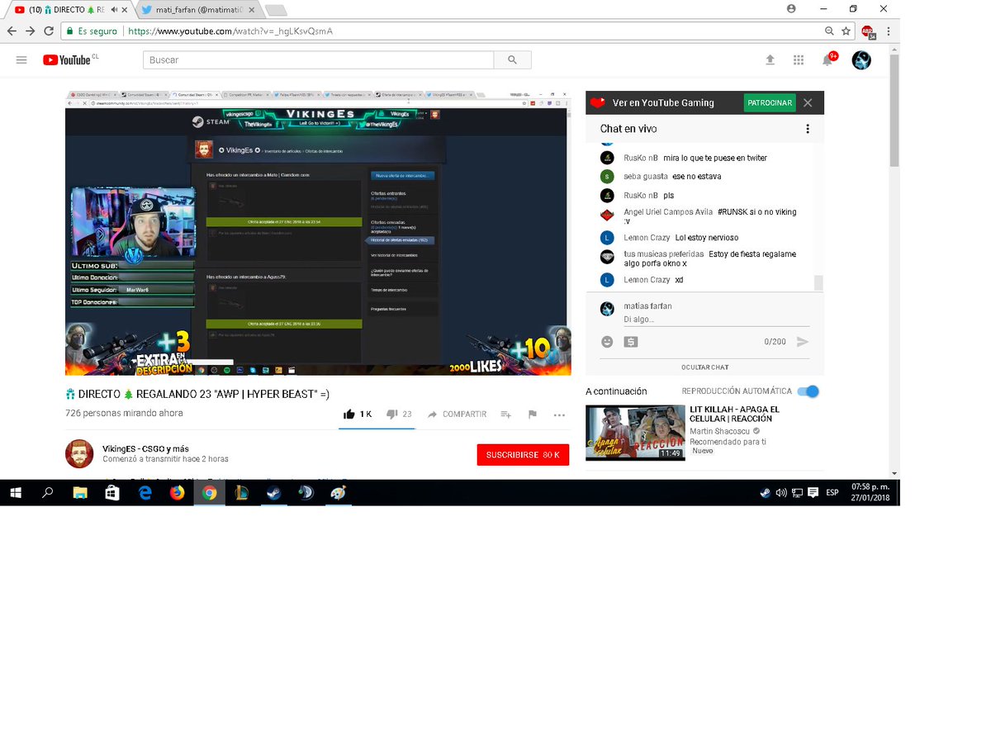The width and height of the screenshot is (991, 739).
Task: Click the Super Chat dollar icon
Action: [x=631, y=342]
